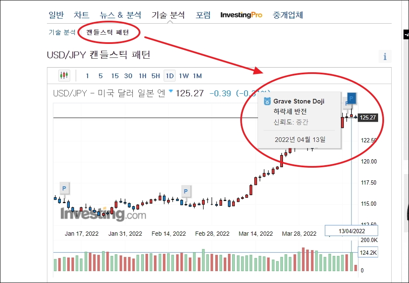Click the Jan 31, 2022 axis date

(125, 234)
